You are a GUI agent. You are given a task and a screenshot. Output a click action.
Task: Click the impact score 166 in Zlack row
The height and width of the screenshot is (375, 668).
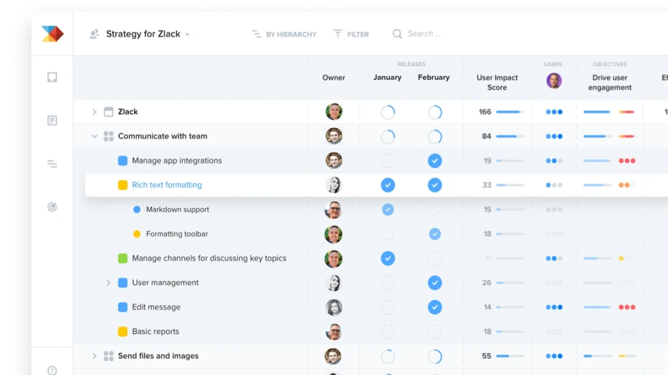(485, 112)
